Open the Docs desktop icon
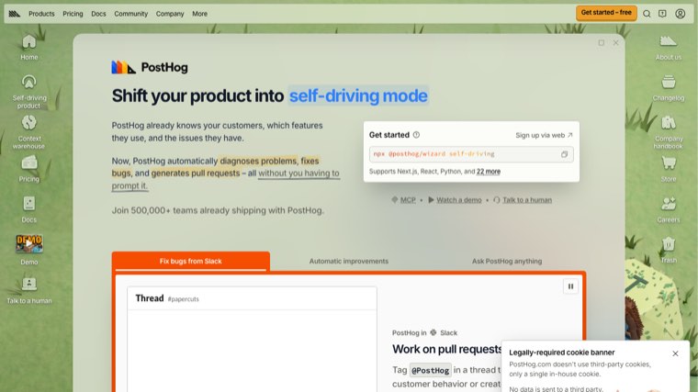 coord(29,209)
